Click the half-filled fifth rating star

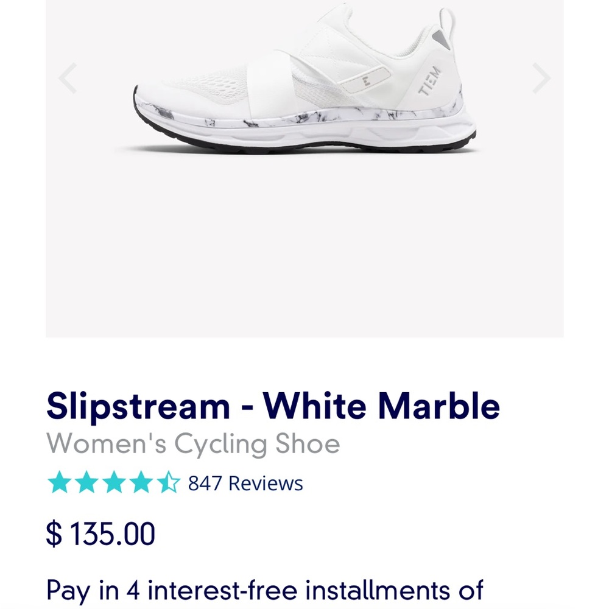pos(169,482)
